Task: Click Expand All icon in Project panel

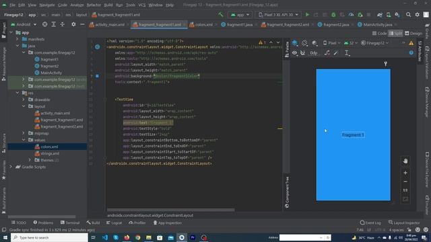Action: [x=54, y=24]
